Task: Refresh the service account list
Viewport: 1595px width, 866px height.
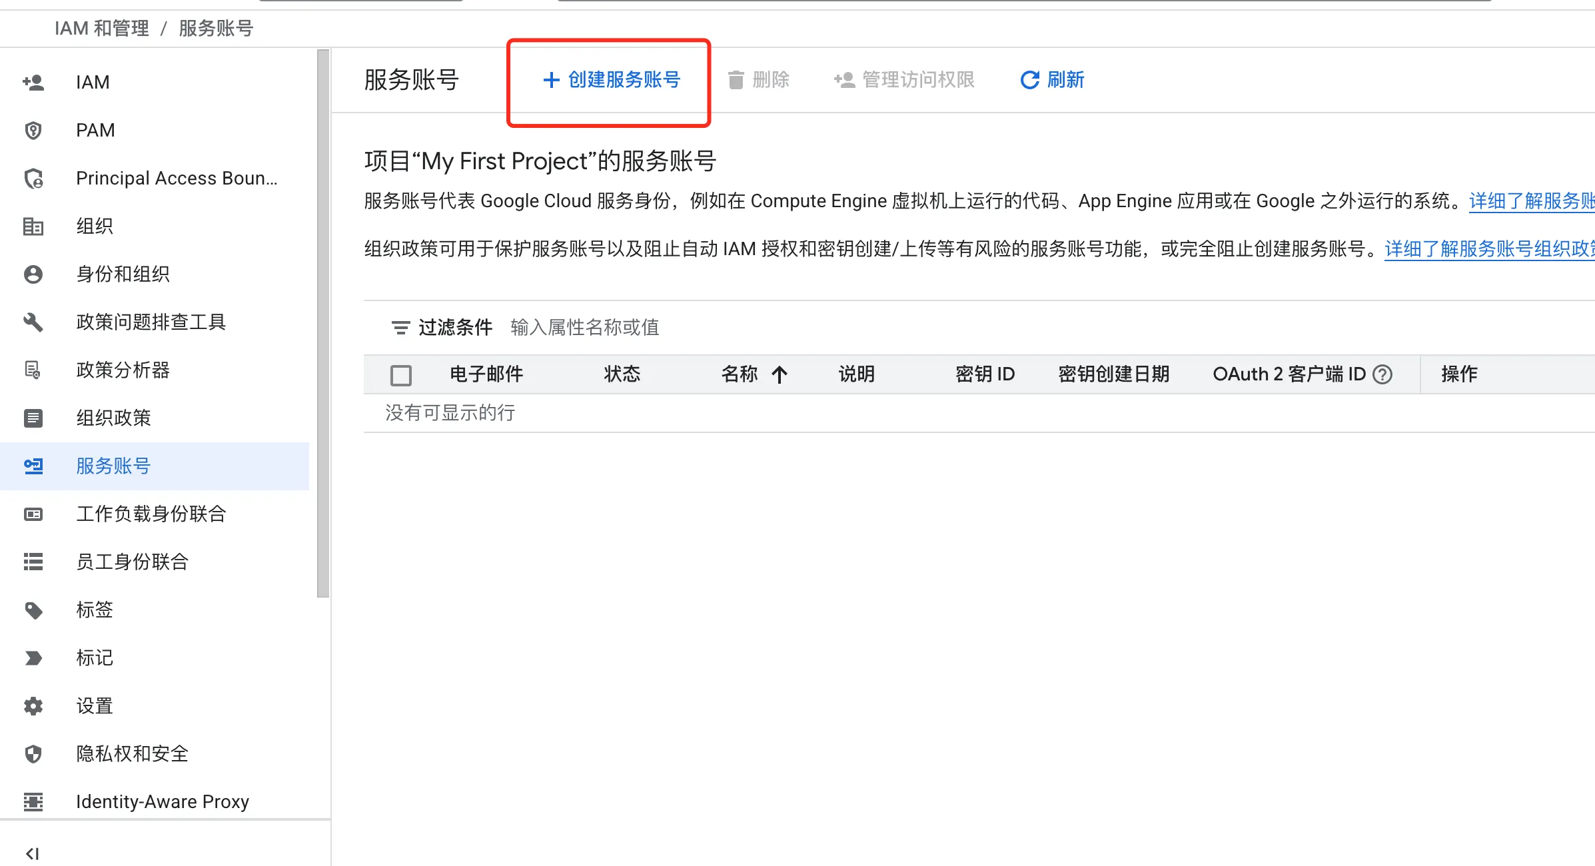Action: coord(1051,80)
